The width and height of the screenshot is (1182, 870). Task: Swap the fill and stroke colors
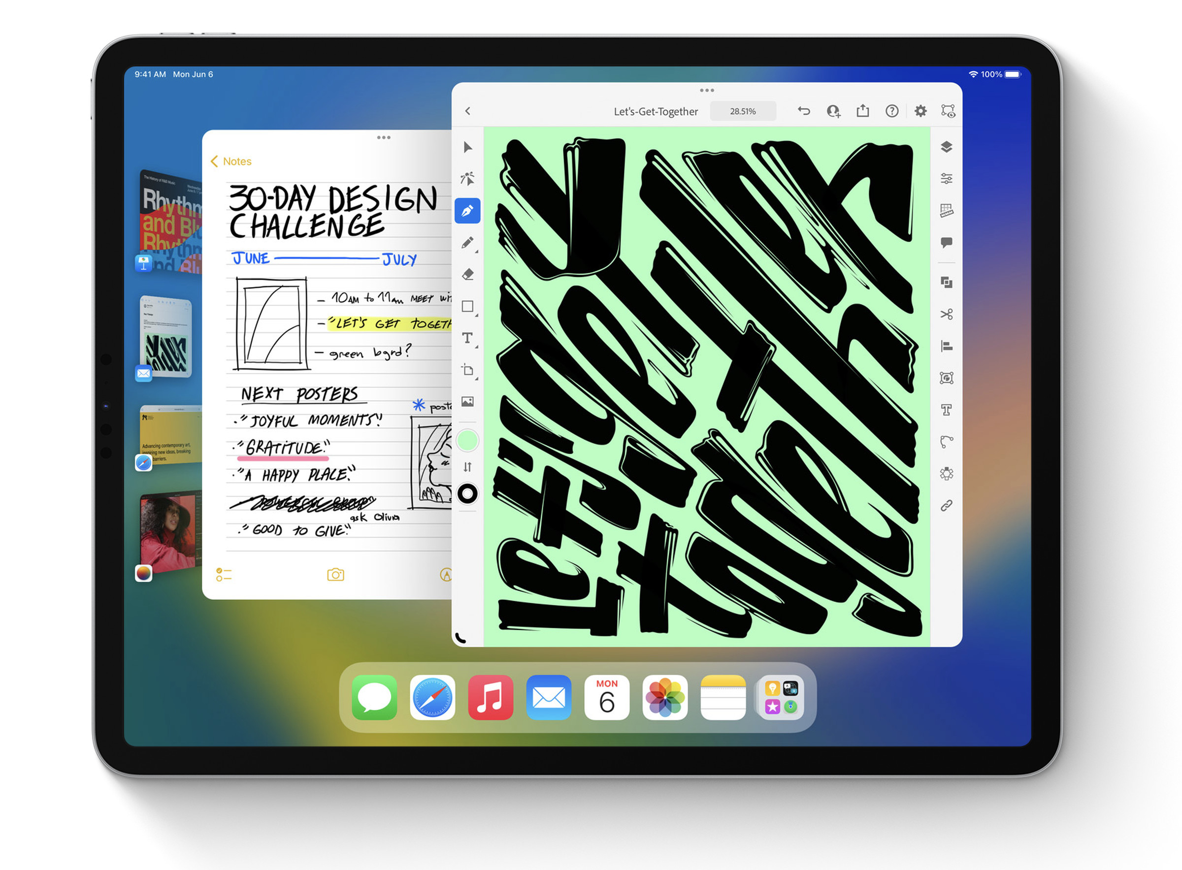tap(468, 467)
